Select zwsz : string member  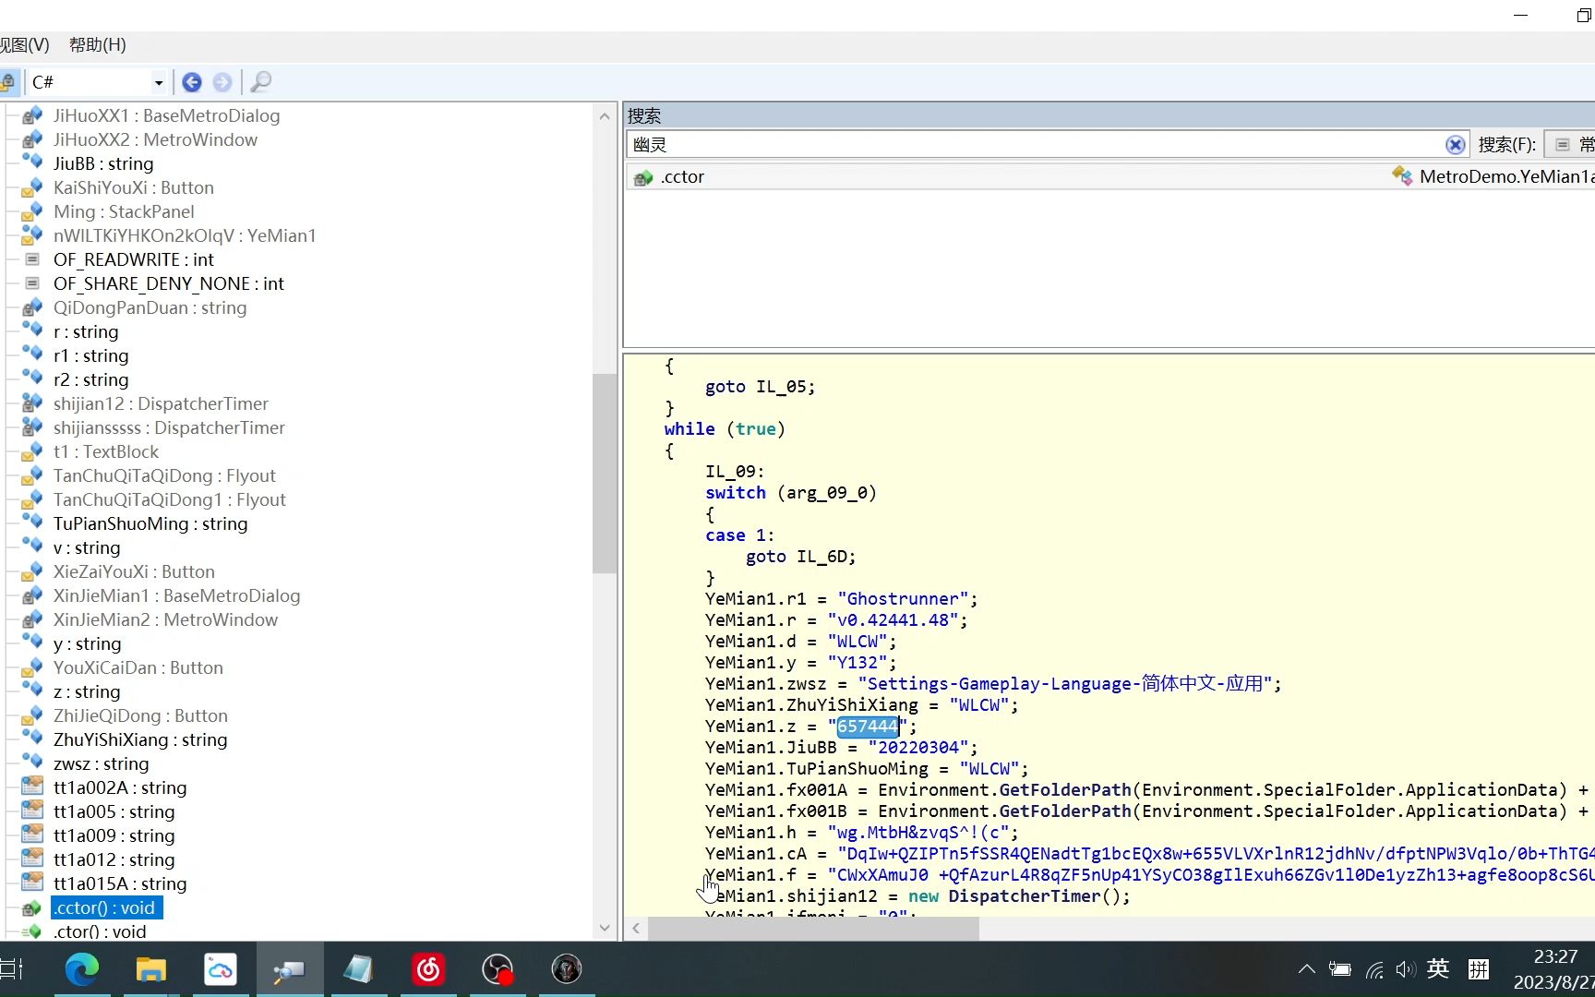pos(101,763)
